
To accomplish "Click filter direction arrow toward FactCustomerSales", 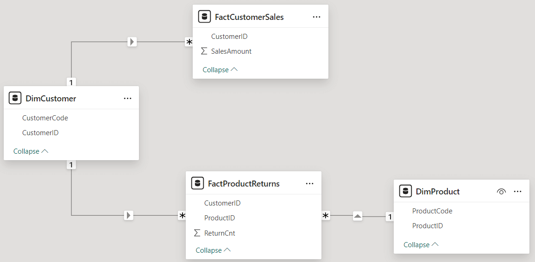I will pos(132,42).
